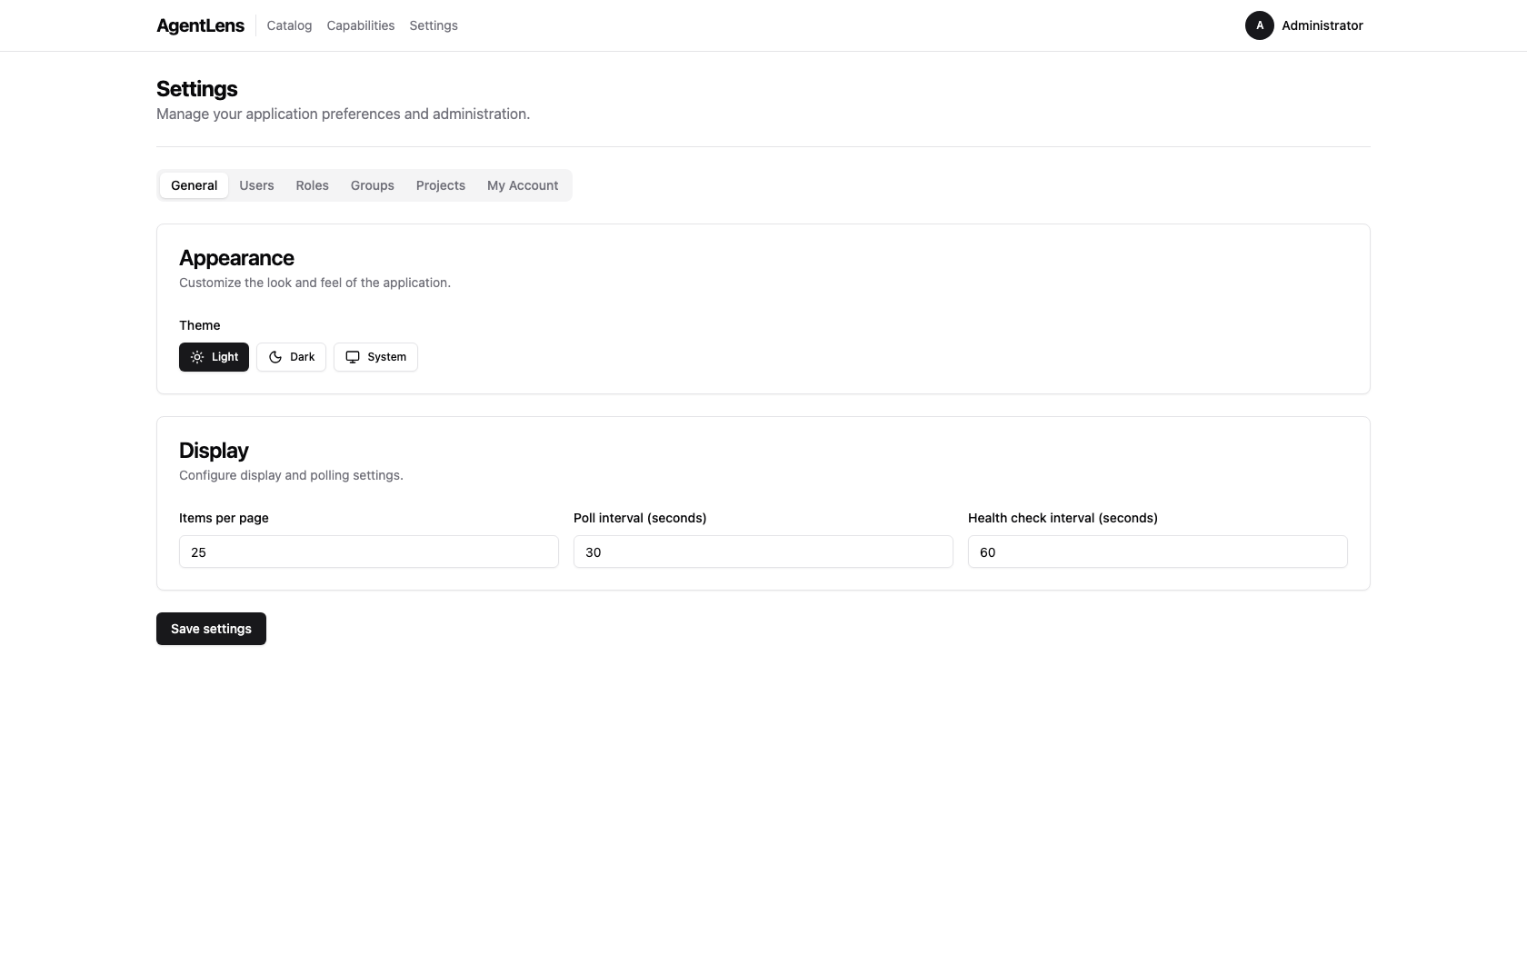Click the monitor icon on System theme button
Viewport: 1527px width, 954px height.
tap(353, 357)
